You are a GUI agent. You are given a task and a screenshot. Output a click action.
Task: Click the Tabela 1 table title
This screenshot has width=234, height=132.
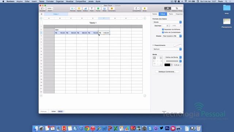93,23
